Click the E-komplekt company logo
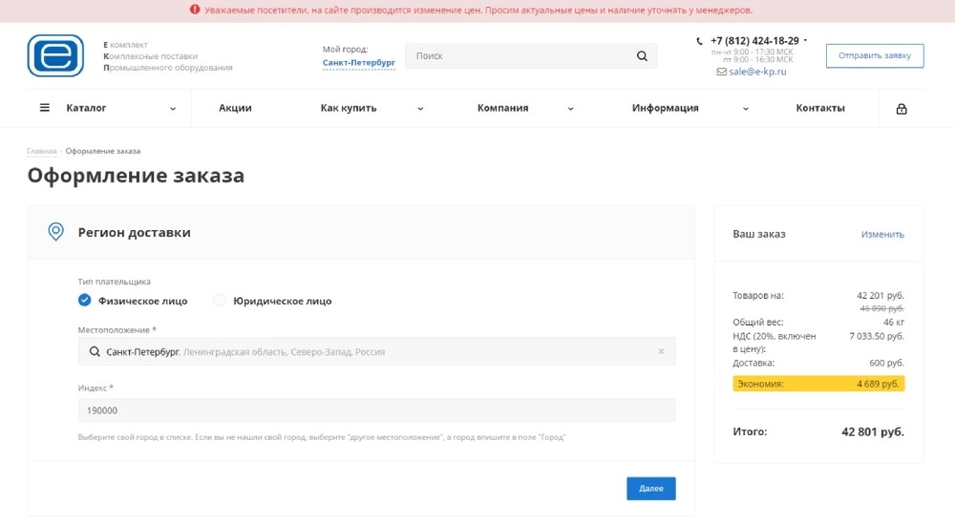 pos(55,55)
